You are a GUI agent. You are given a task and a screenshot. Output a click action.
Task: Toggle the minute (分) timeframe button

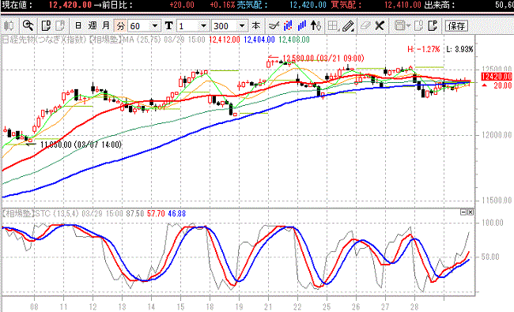(x=120, y=25)
